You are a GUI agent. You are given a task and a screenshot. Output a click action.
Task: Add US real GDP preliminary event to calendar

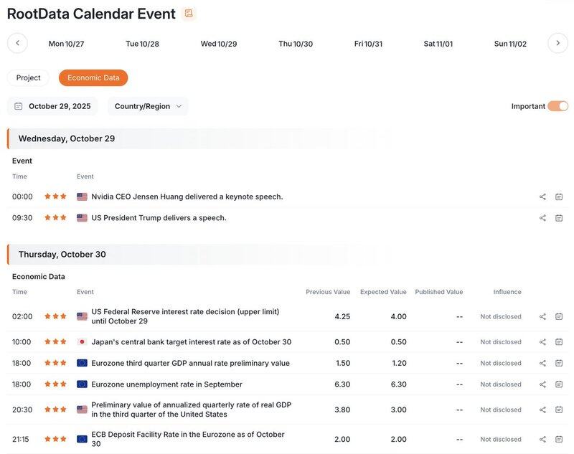559,410
